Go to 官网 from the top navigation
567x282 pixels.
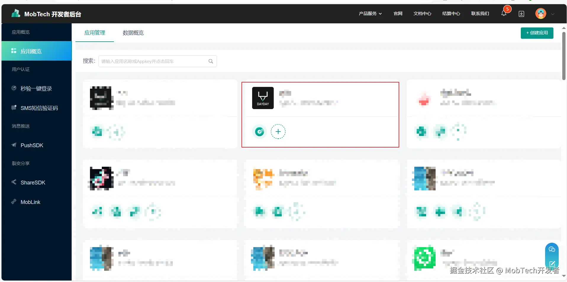pyautogui.click(x=398, y=14)
